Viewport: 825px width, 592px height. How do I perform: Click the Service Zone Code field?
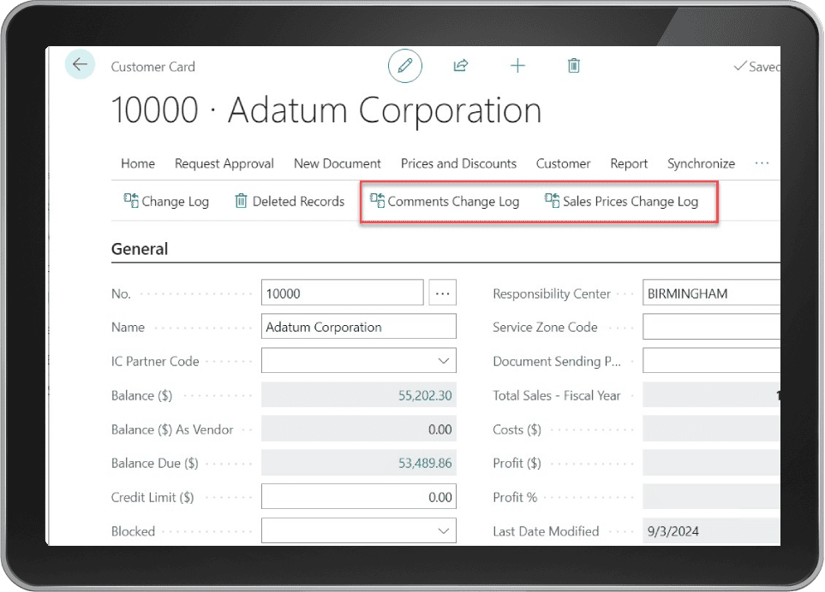coord(711,327)
